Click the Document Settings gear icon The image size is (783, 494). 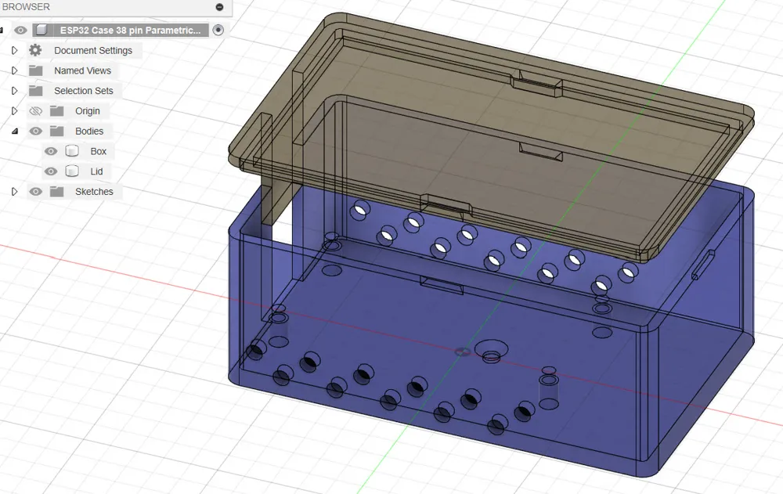pos(35,50)
